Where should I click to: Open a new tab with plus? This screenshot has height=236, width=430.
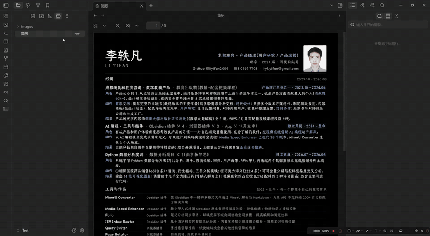[151, 5]
